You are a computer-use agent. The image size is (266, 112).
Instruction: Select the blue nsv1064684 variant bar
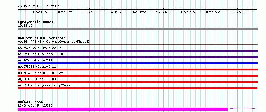137,63
